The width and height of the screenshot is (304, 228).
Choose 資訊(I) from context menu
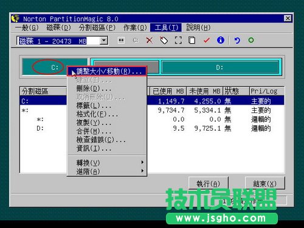[107, 148]
